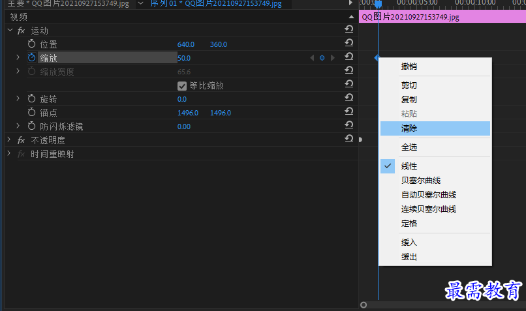Expand the 防闪烁滤镜 property row
This screenshot has width=526, height=311.
coord(18,126)
